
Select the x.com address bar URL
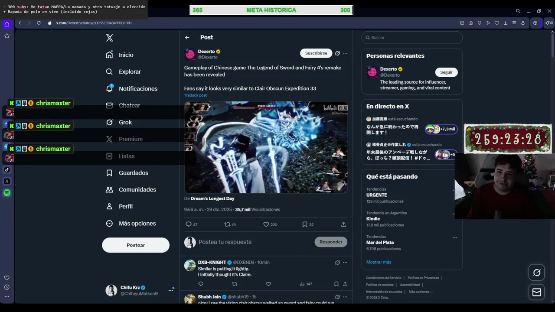click(94, 23)
